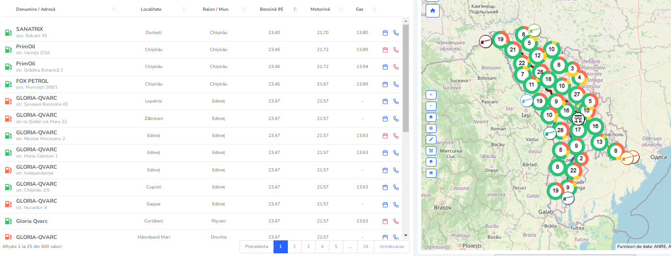Jump to page 24 in pagination

[366, 247]
